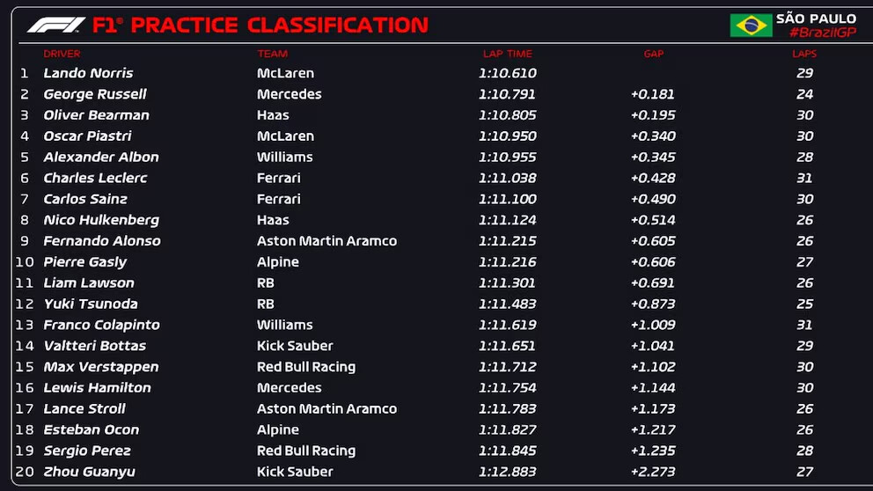
Task: Click Max Verstappen's name
Action: tap(101, 367)
